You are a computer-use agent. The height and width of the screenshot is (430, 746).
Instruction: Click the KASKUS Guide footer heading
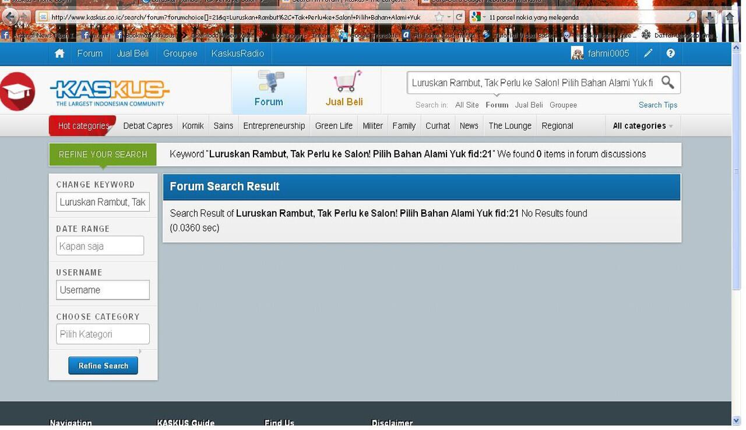tap(186, 423)
